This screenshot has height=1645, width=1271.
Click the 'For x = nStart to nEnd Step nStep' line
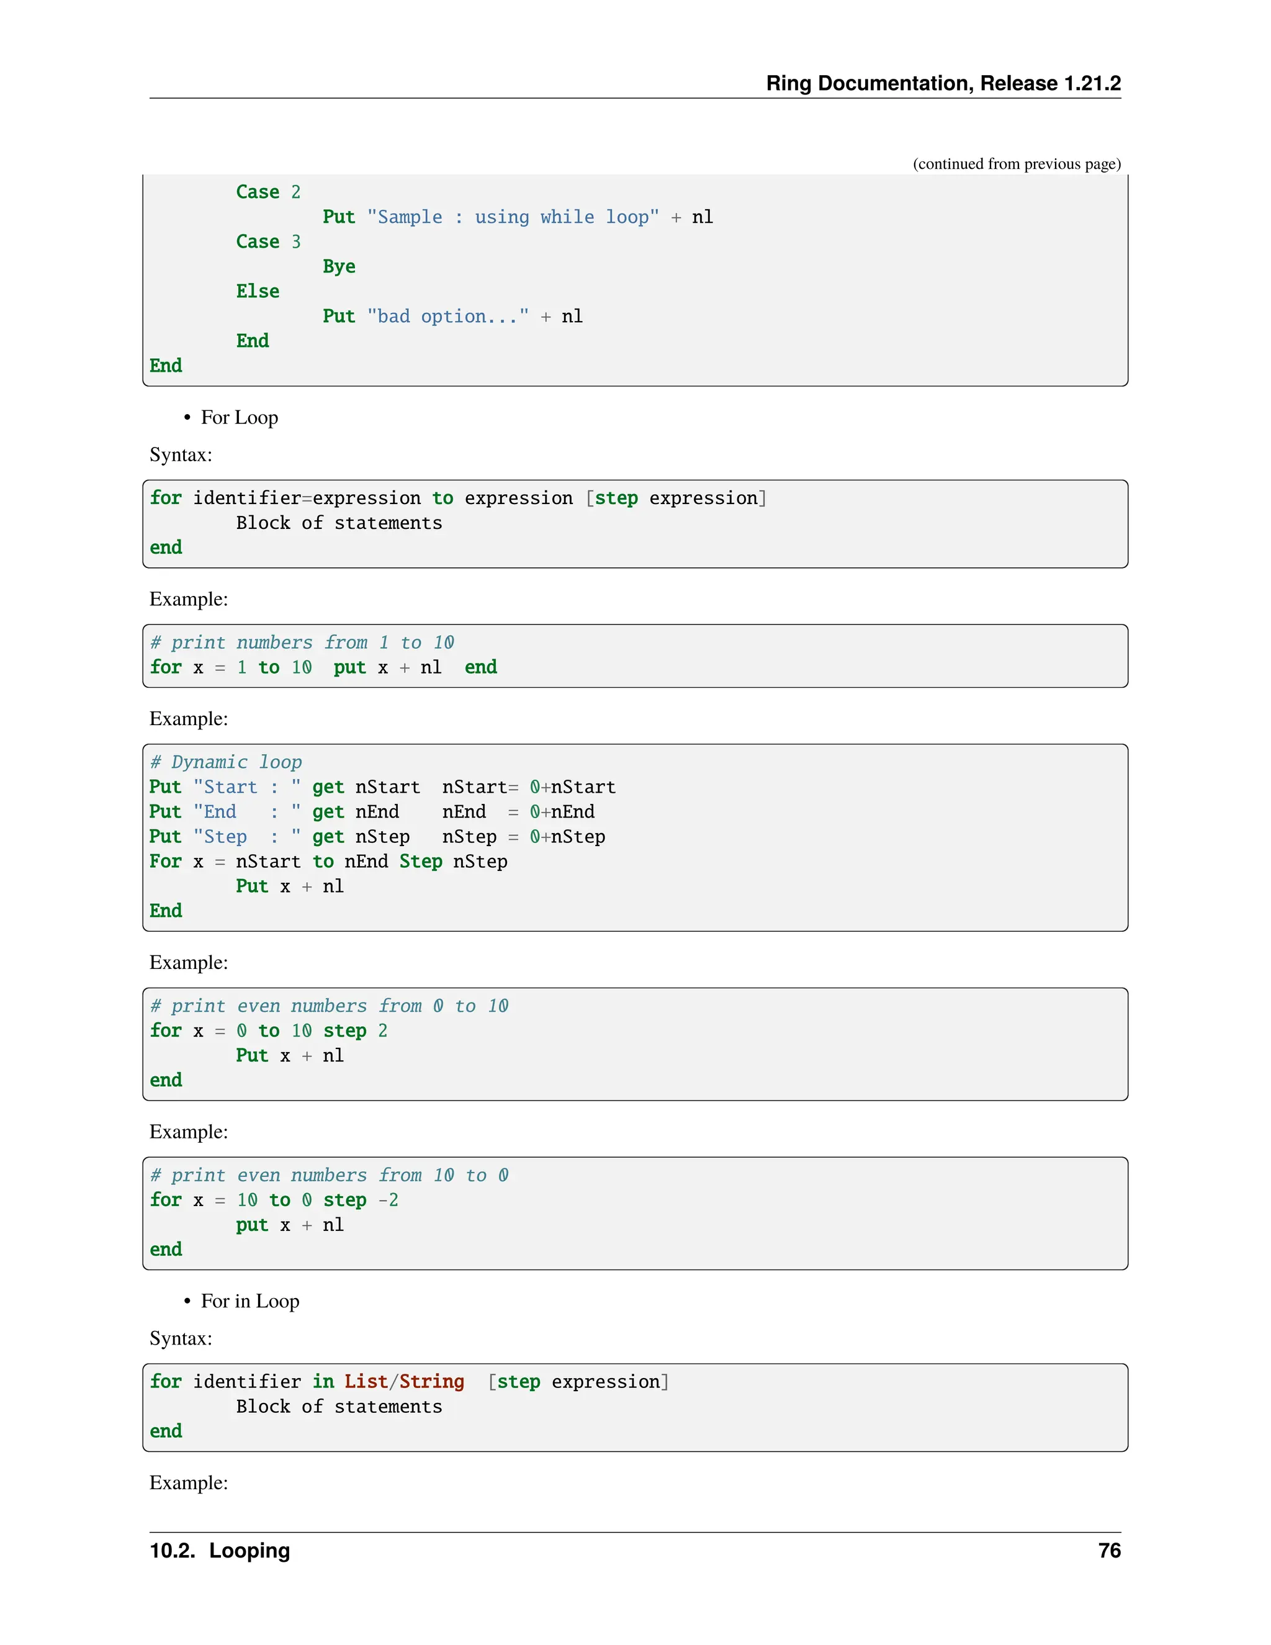point(328,862)
